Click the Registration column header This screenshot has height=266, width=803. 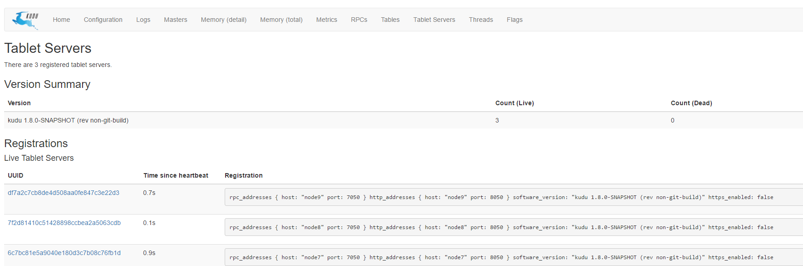(x=244, y=175)
